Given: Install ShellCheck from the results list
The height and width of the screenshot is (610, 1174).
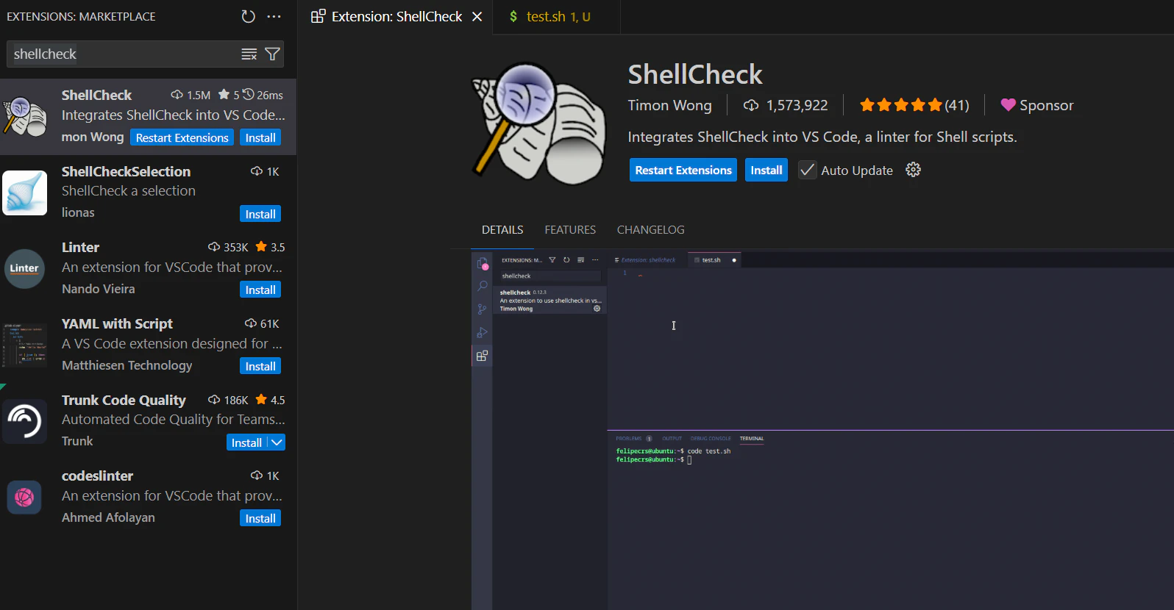Looking at the screenshot, I should pyautogui.click(x=260, y=137).
